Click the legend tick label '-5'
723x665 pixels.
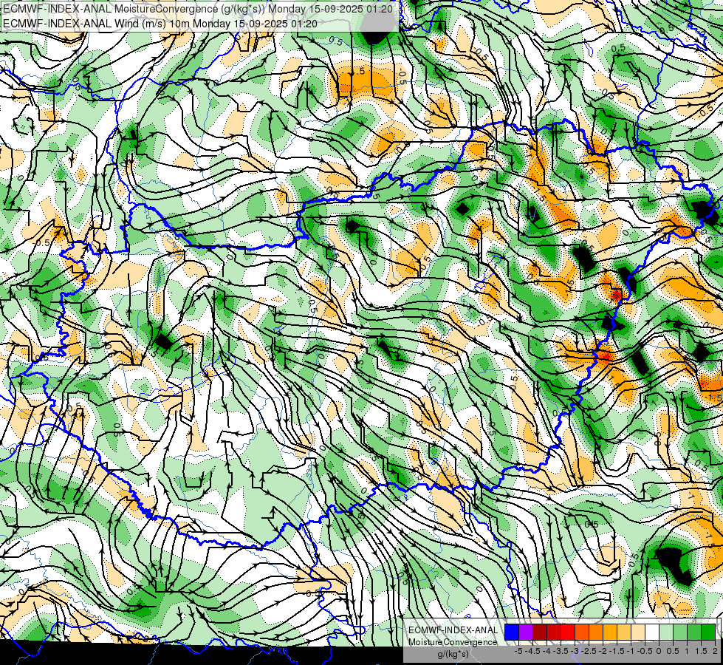[x=518, y=651]
